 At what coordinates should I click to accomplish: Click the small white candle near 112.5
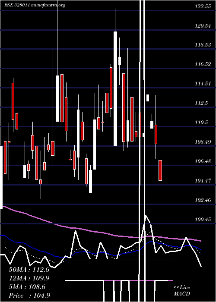pos(148,98)
